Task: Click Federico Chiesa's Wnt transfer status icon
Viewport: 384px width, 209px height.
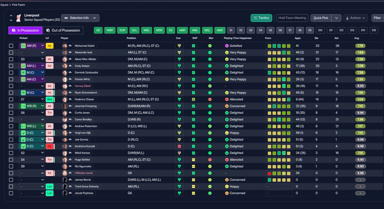Action: point(49,99)
